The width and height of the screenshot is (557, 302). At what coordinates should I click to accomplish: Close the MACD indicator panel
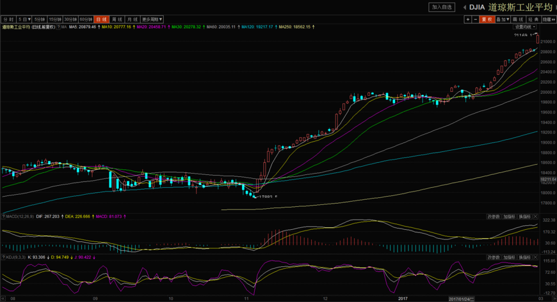[536, 216]
